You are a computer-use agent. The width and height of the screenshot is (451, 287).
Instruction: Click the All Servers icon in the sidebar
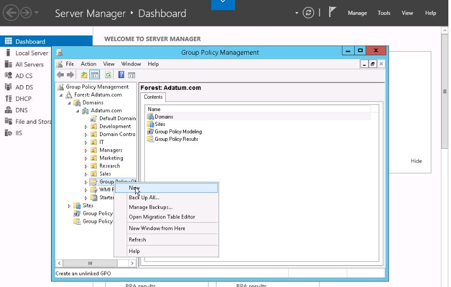pyautogui.click(x=9, y=64)
